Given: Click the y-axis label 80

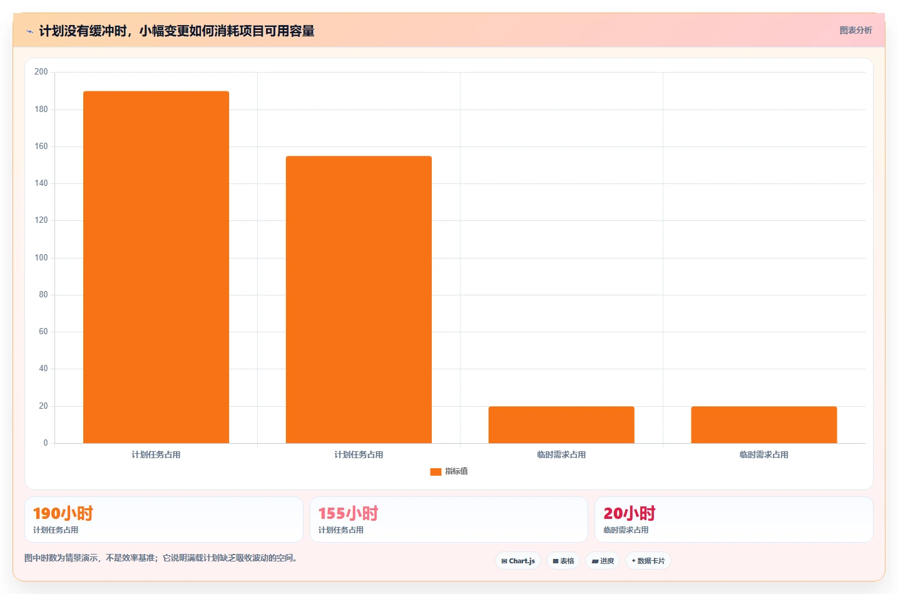Looking at the screenshot, I should 43,295.
